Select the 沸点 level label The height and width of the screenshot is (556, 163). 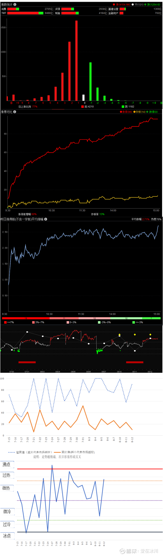(7, 464)
